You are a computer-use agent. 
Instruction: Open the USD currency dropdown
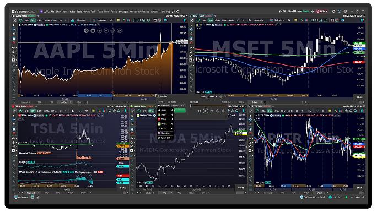pos(322,11)
